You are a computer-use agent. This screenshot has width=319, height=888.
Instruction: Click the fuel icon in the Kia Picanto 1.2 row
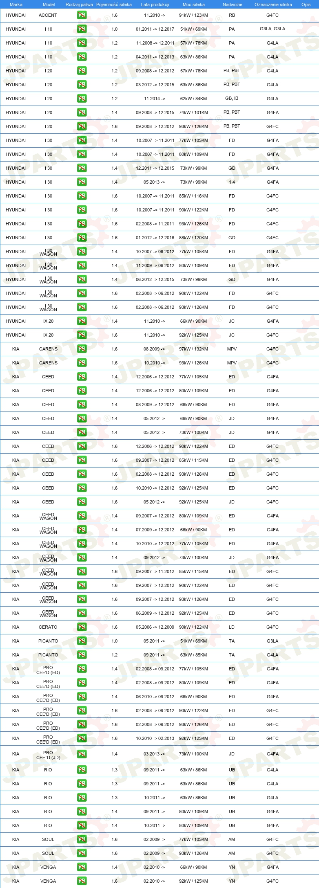tap(82, 655)
